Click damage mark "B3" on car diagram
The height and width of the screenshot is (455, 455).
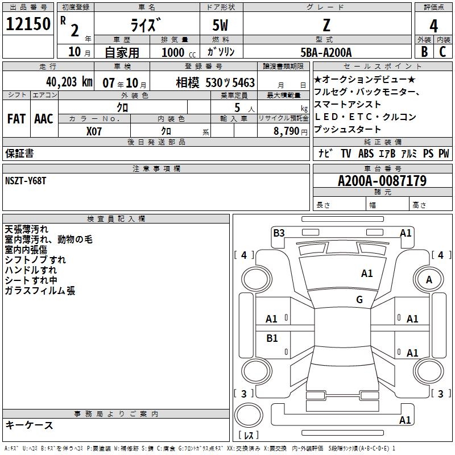click(x=279, y=233)
